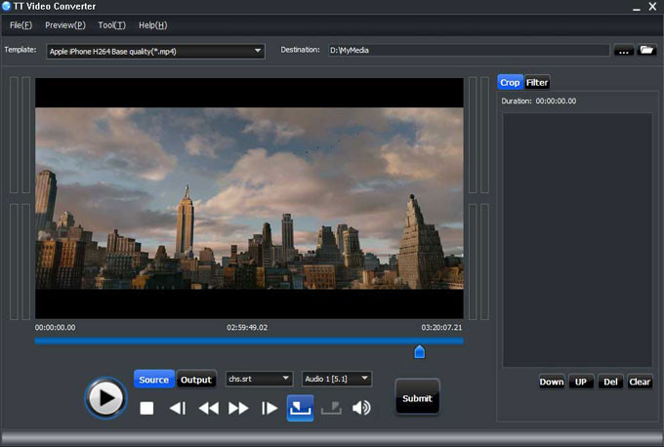Open the Preview menu
The image size is (664, 447).
click(65, 25)
